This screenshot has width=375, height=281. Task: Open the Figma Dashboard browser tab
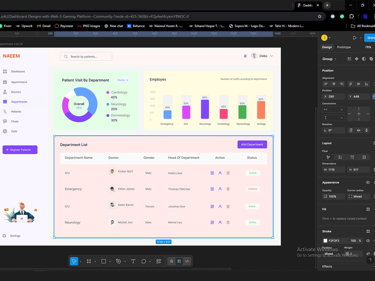pyautogui.click(x=308, y=5)
